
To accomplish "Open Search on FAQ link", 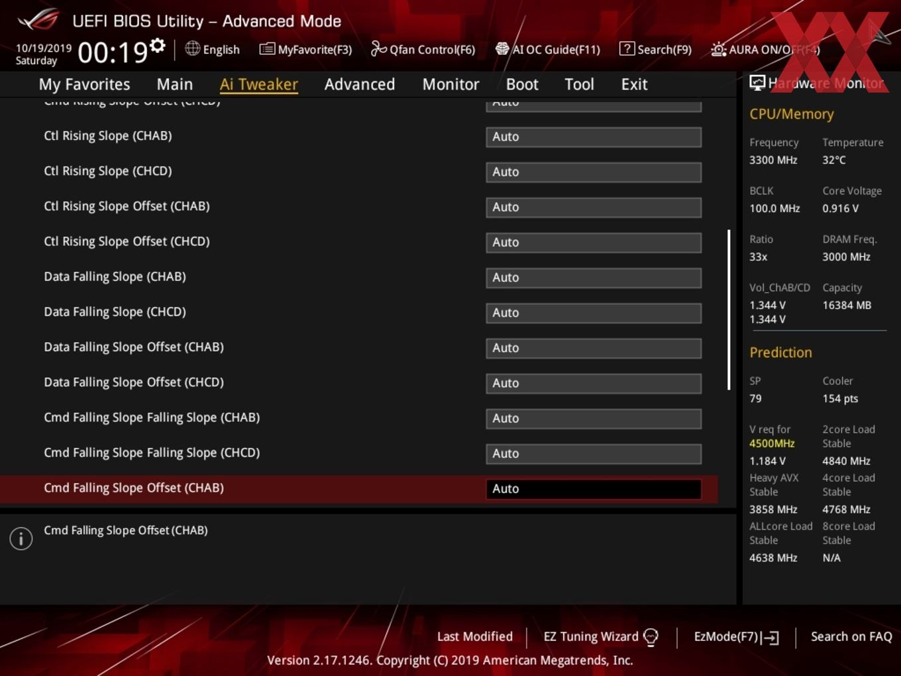I will 851,637.
